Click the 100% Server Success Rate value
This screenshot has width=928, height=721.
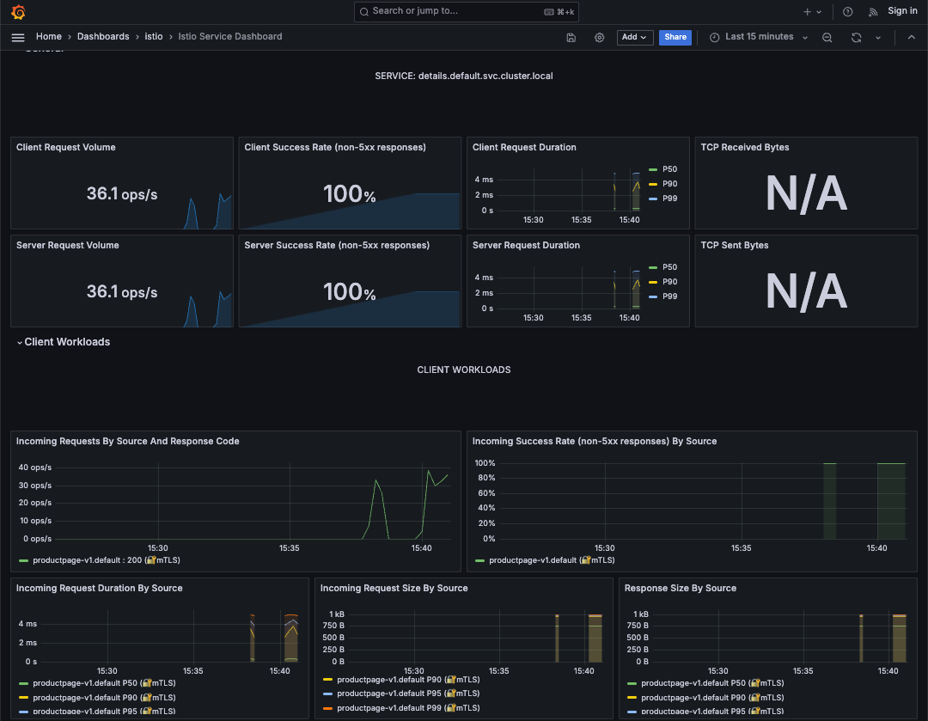click(349, 292)
